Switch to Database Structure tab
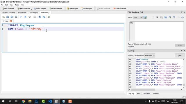This screenshot has height=104, width=186. (x=8, y=13)
